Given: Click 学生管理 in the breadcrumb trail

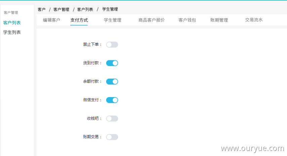Looking at the screenshot, I should [110, 9].
